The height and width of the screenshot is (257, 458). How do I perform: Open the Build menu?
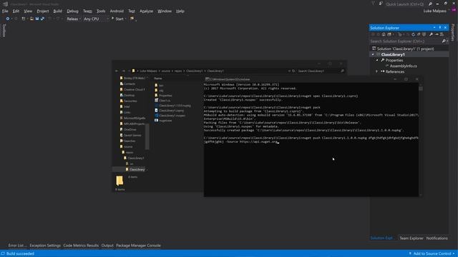tap(57, 11)
